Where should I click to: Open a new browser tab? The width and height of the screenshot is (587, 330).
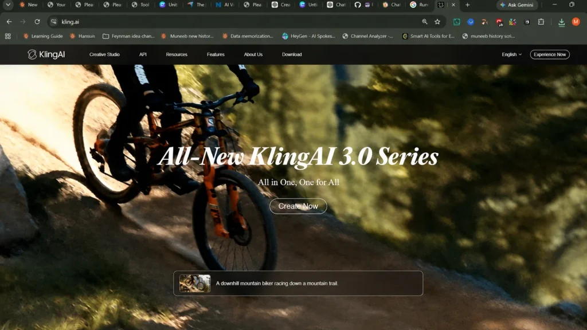[x=467, y=5]
